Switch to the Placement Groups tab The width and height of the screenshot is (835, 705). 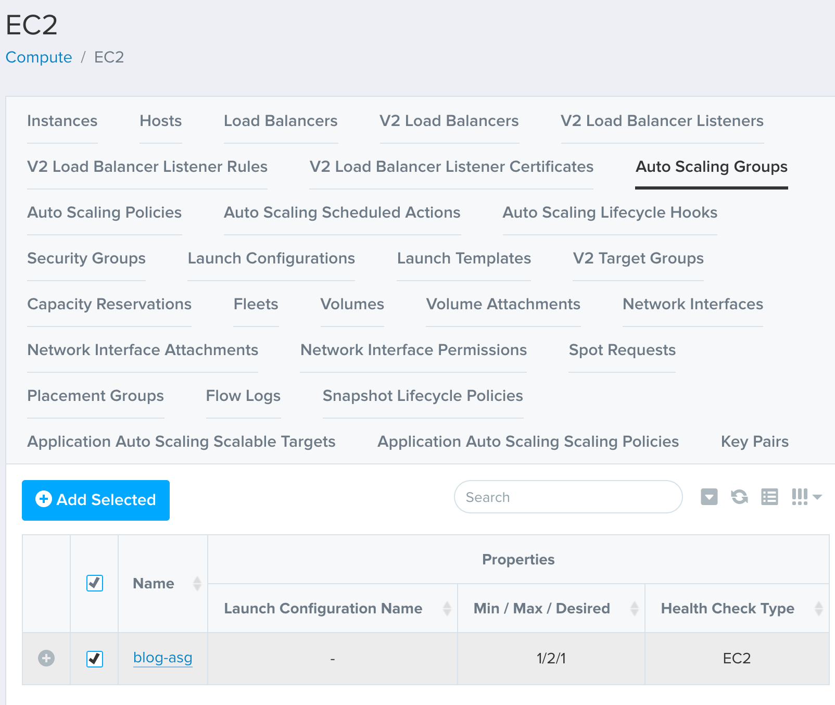coord(96,396)
